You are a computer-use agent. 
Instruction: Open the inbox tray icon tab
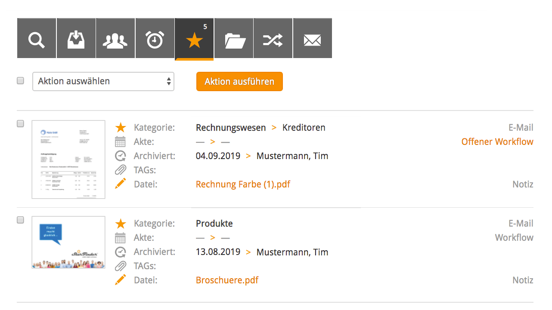pos(76,38)
